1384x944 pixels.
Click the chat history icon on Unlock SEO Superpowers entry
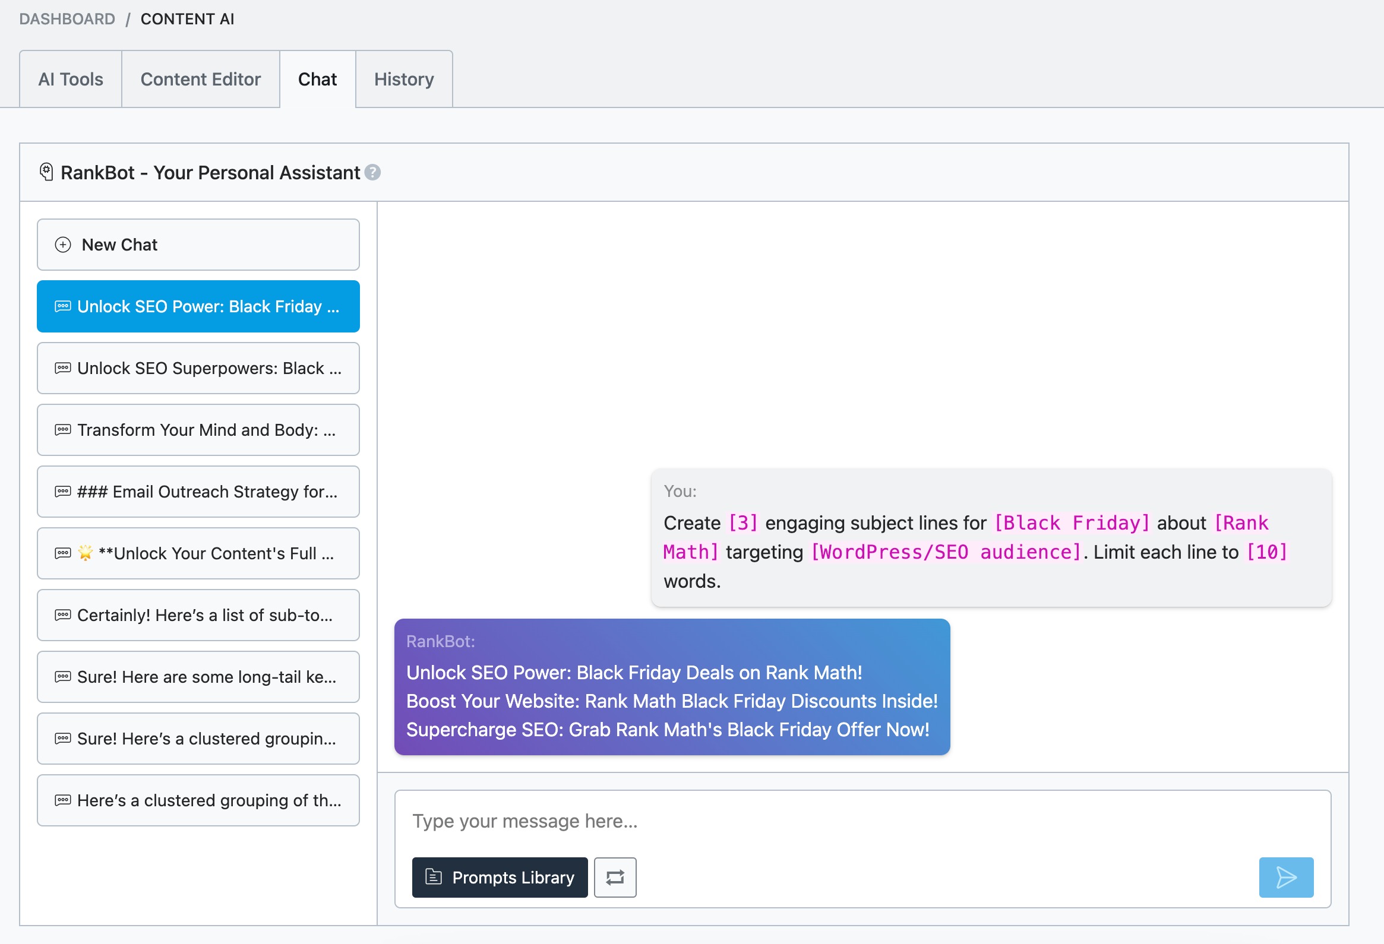click(x=63, y=367)
